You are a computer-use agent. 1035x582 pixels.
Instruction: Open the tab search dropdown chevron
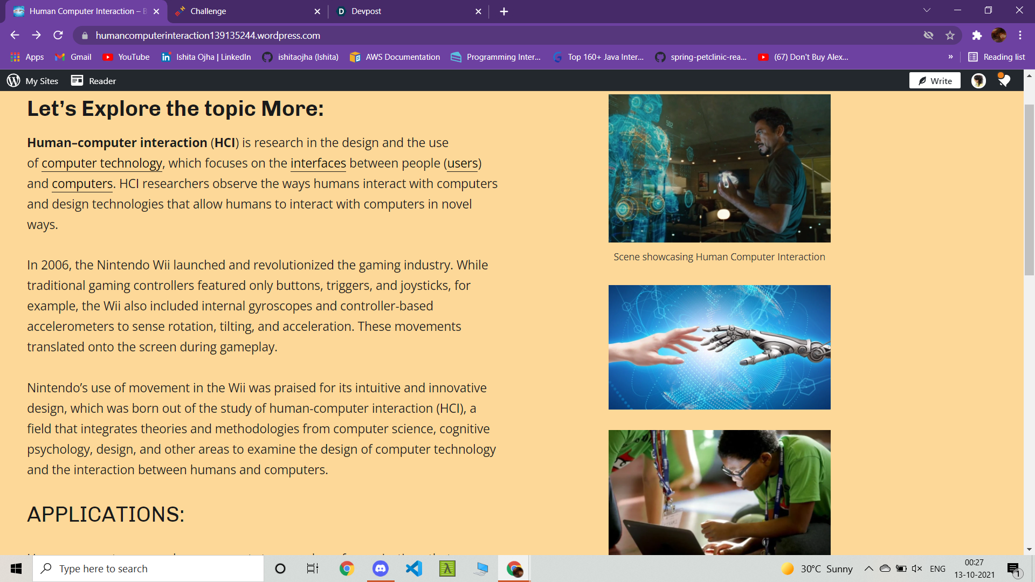926,10
